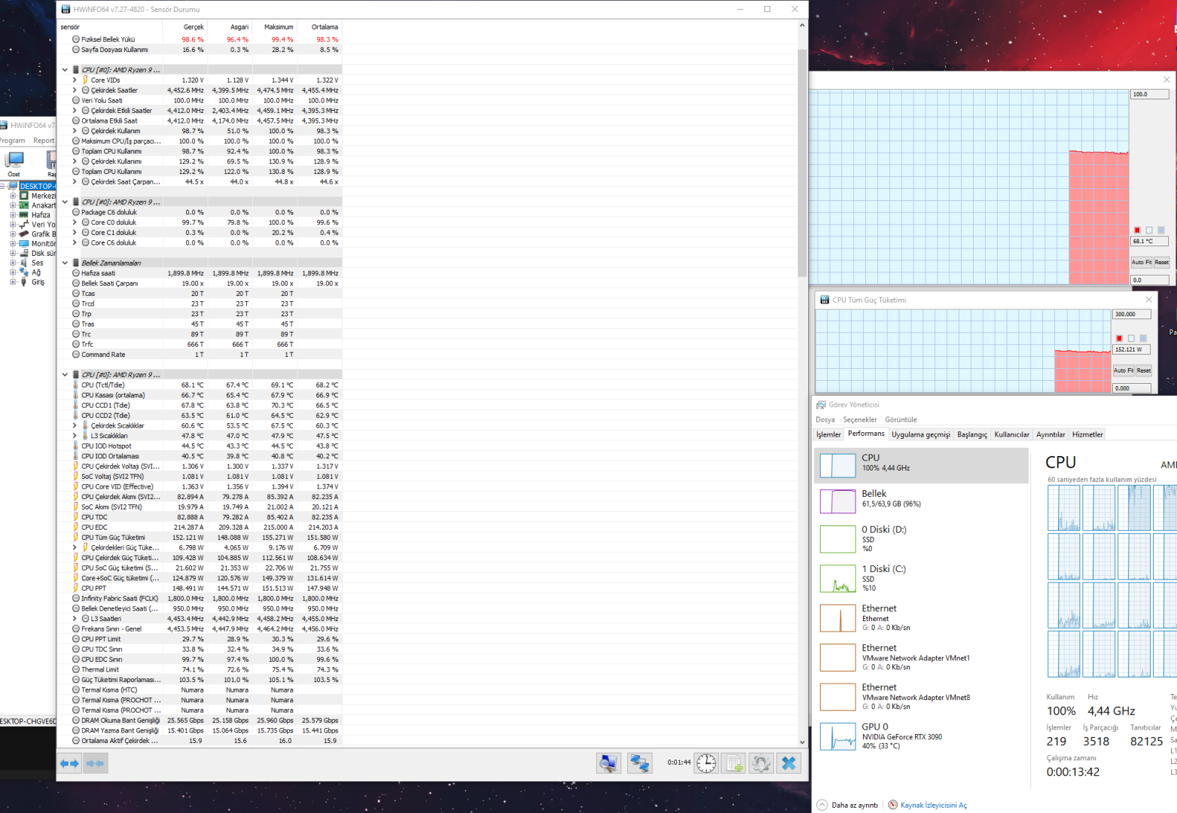1177x813 pixels.
Task: Click the Ortalama column header
Action: click(325, 27)
